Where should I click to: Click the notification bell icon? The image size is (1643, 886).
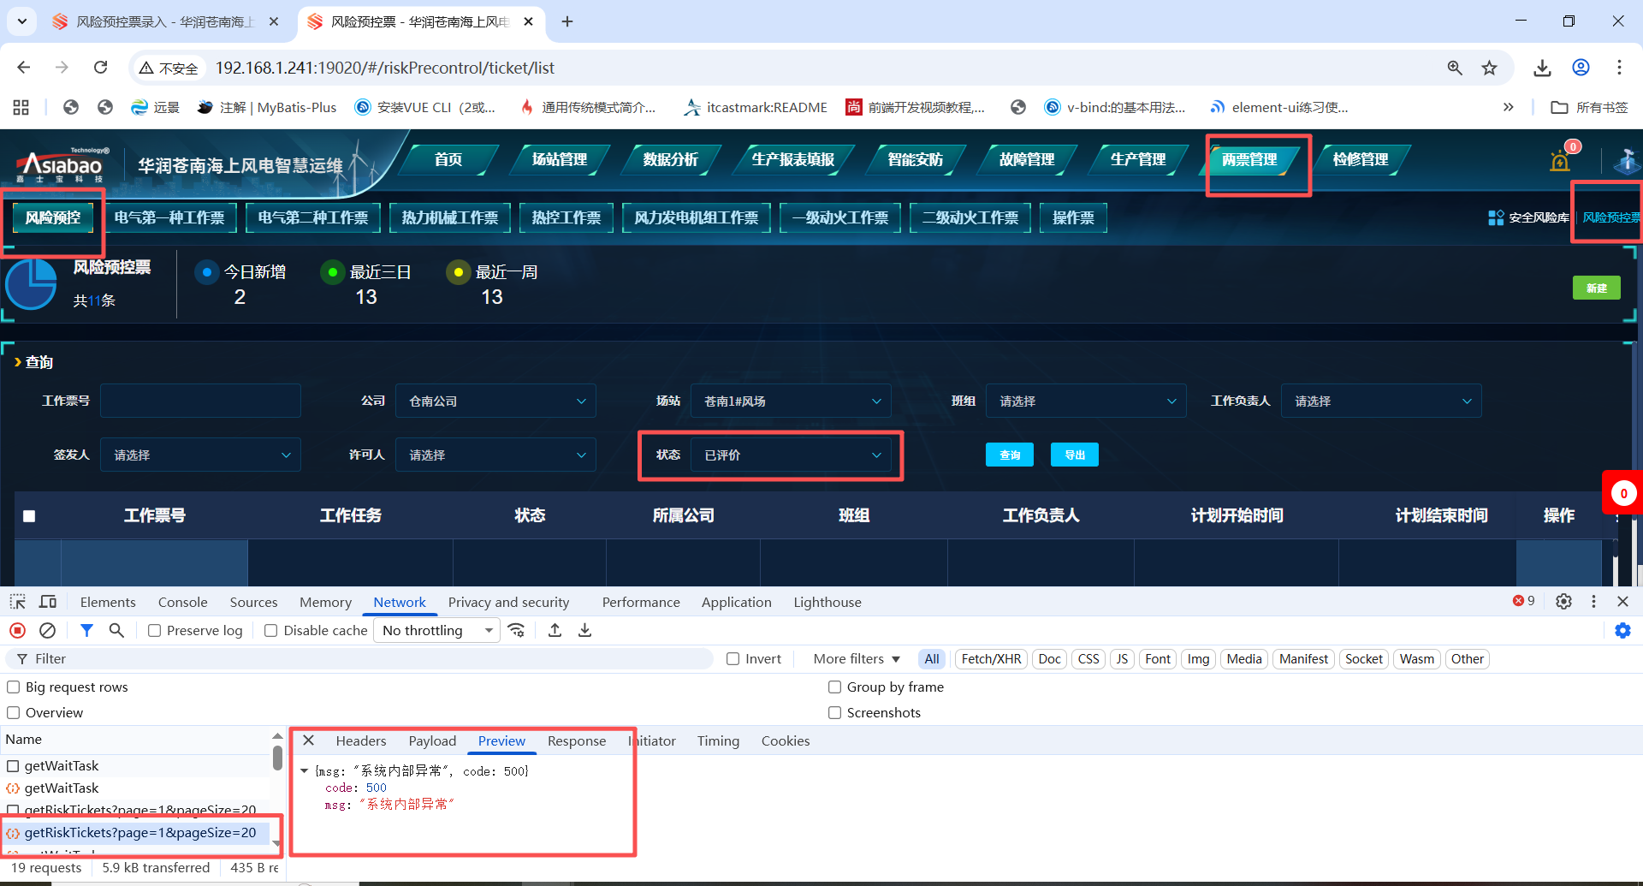click(x=1560, y=161)
